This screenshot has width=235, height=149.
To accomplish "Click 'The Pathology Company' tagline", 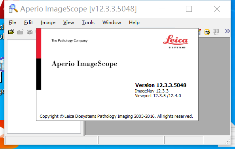I will pos(69,41).
